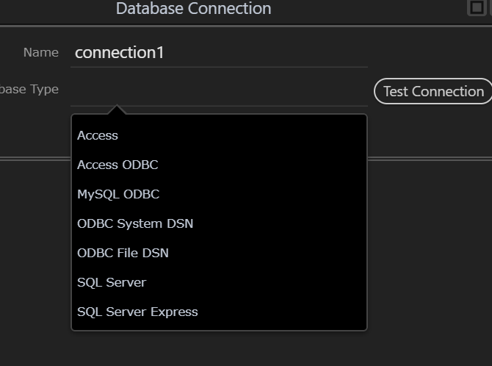Edit the connection1 name field
This screenshot has height=366, width=492.
(x=219, y=52)
